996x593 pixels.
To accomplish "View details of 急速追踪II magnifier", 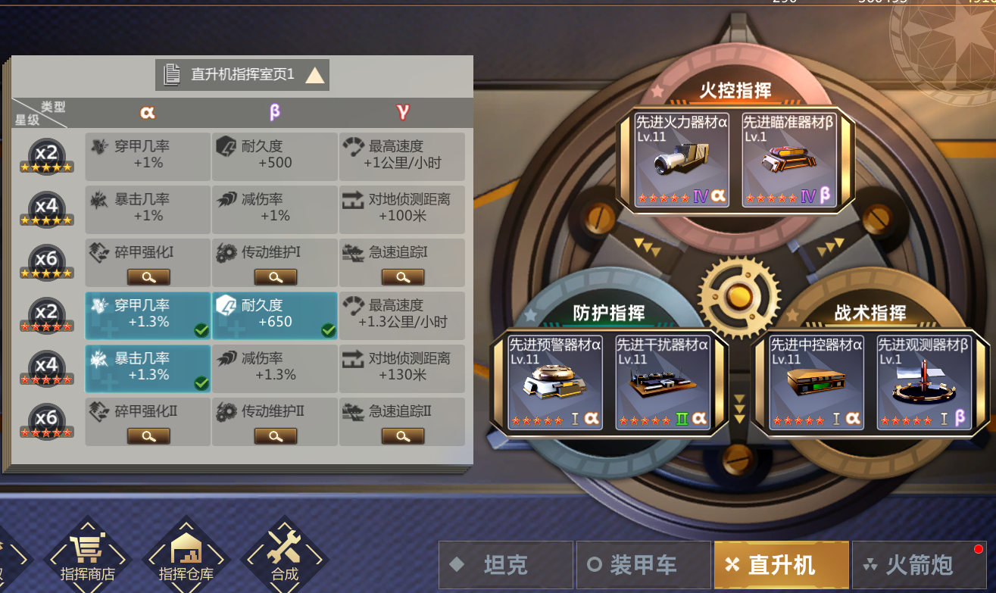I will pos(403,435).
